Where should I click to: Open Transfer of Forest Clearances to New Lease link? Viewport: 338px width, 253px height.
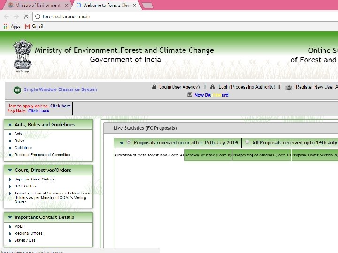[53, 198]
